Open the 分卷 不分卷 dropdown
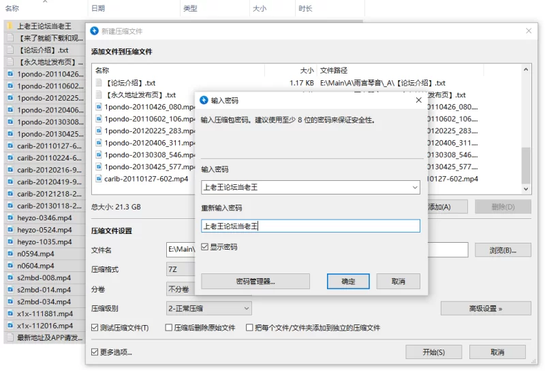The height and width of the screenshot is (372, 545). (181, 289)
